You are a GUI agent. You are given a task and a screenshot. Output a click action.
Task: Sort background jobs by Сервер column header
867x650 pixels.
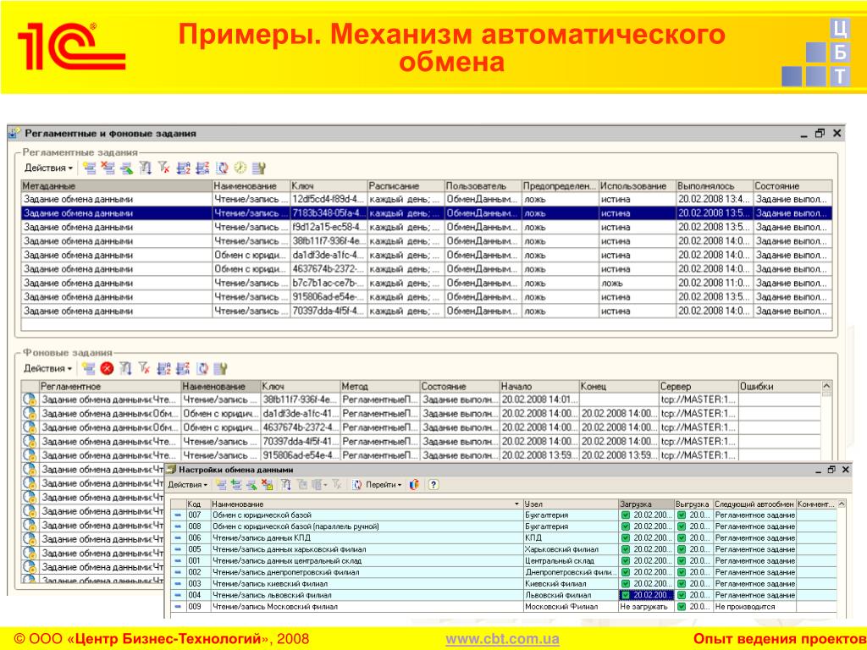[698, 387]
